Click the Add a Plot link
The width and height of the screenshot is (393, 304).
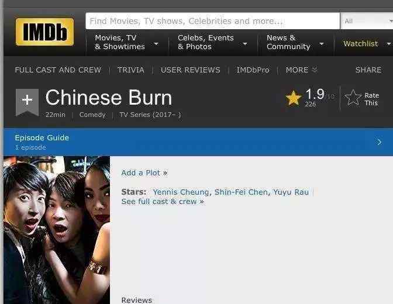tap(144, 173)
